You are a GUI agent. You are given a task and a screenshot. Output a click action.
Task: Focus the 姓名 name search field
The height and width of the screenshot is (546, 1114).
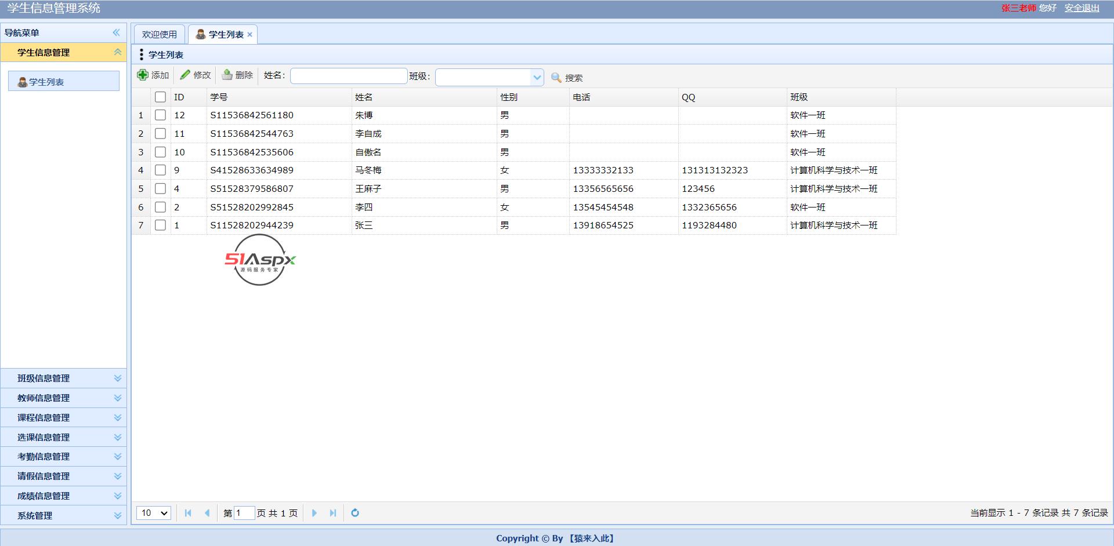tap(349, 76)
